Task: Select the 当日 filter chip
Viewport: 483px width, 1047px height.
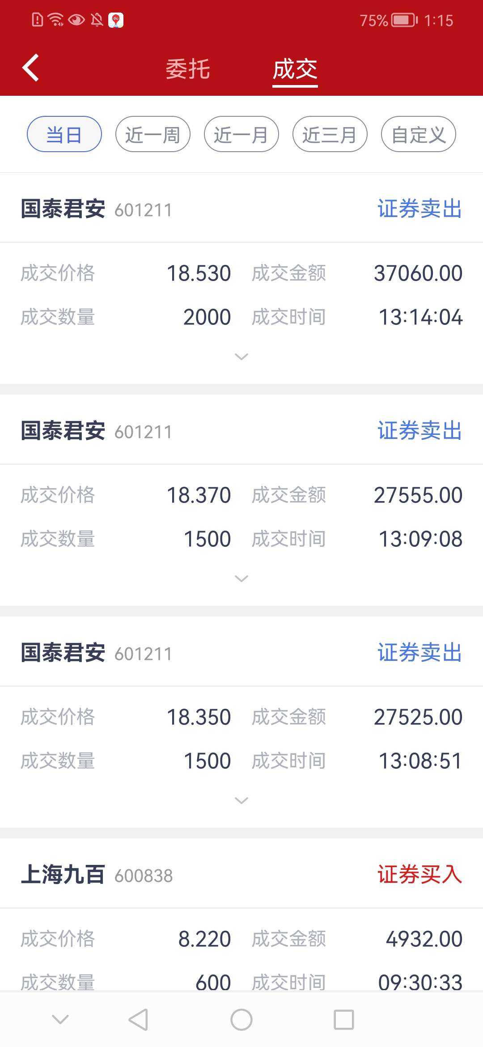Action: (x=64, y=134)
